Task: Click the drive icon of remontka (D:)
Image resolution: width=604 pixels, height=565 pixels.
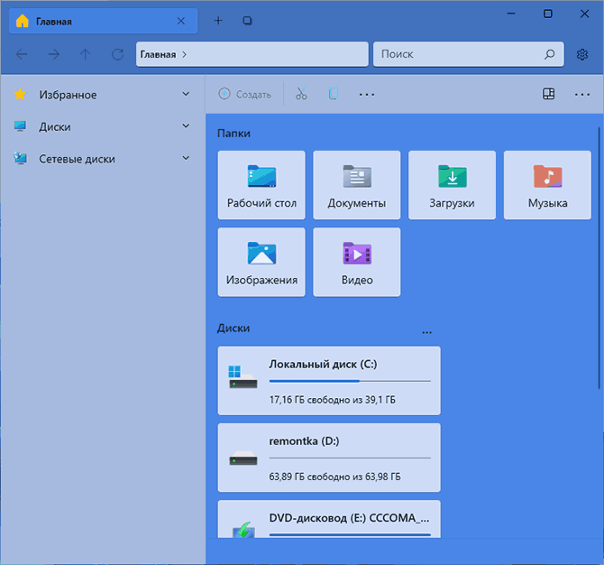Action: point(243,458)
